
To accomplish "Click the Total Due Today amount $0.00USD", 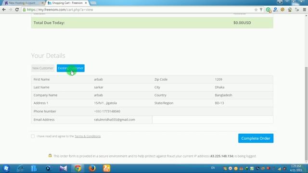I will 242,23.
